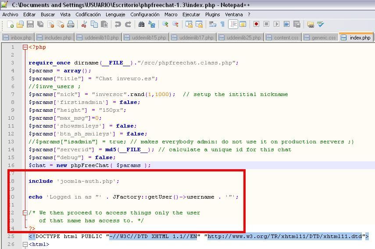The height and width of the screenshot is (249, 375).
Task: Click the Copy toolbar icon
Action: point(94,24)
